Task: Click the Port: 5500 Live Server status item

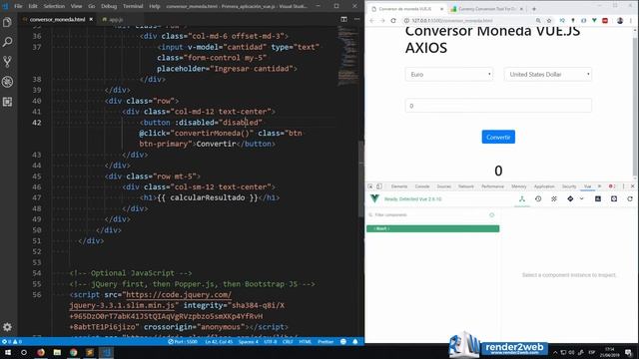Action: (x=183, y=342)
